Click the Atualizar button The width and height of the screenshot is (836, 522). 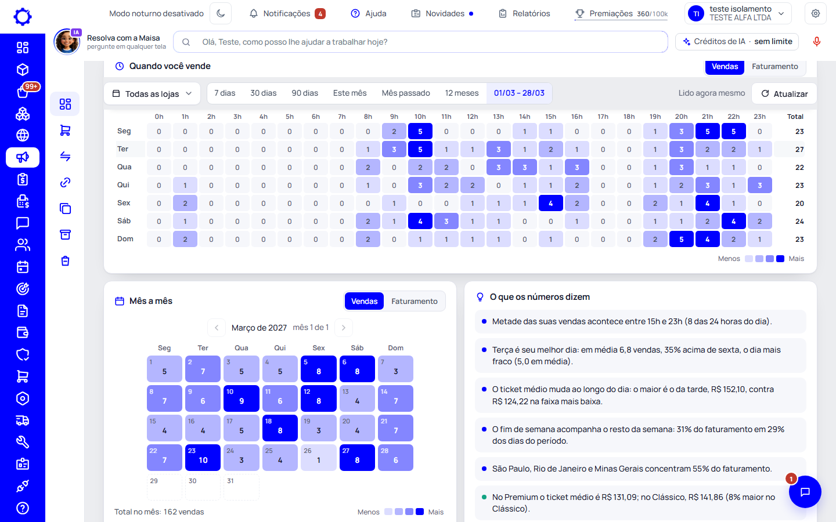pos(784,93)
